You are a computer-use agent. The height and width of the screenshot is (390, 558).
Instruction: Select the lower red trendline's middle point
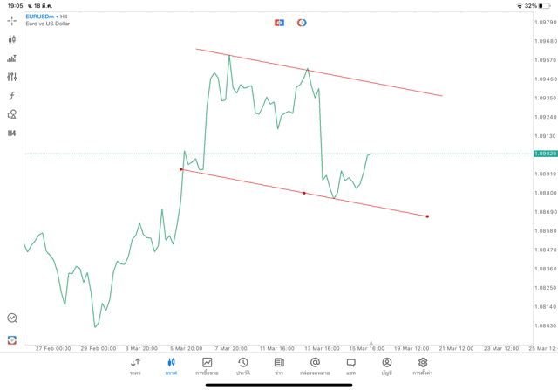(304, 193)
